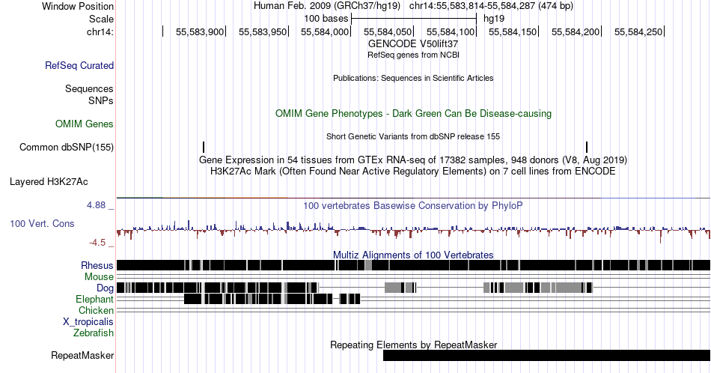Click the black RepeatMasker element bar
Screen dimensions: 711x373
point(547,355)
